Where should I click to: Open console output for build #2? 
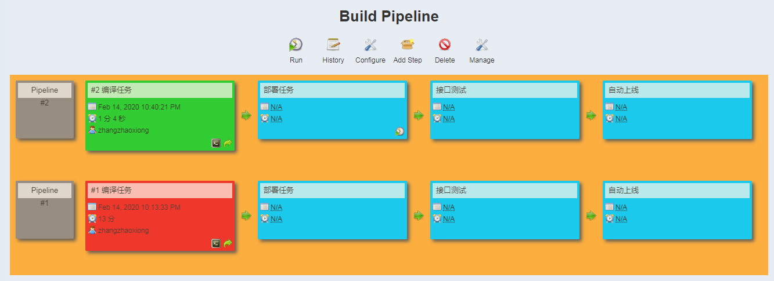tap(216, 143)
